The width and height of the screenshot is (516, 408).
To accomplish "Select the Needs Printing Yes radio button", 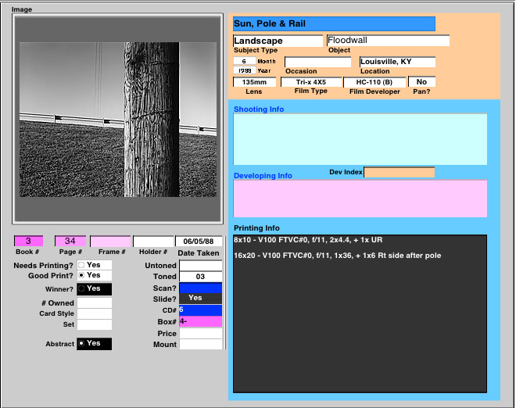I will click(81, 266).
